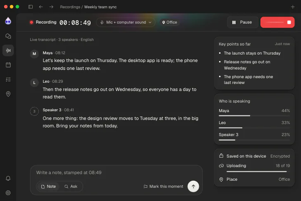
Task: Click Maya's name in the transcript
Action: pos(48,53)
